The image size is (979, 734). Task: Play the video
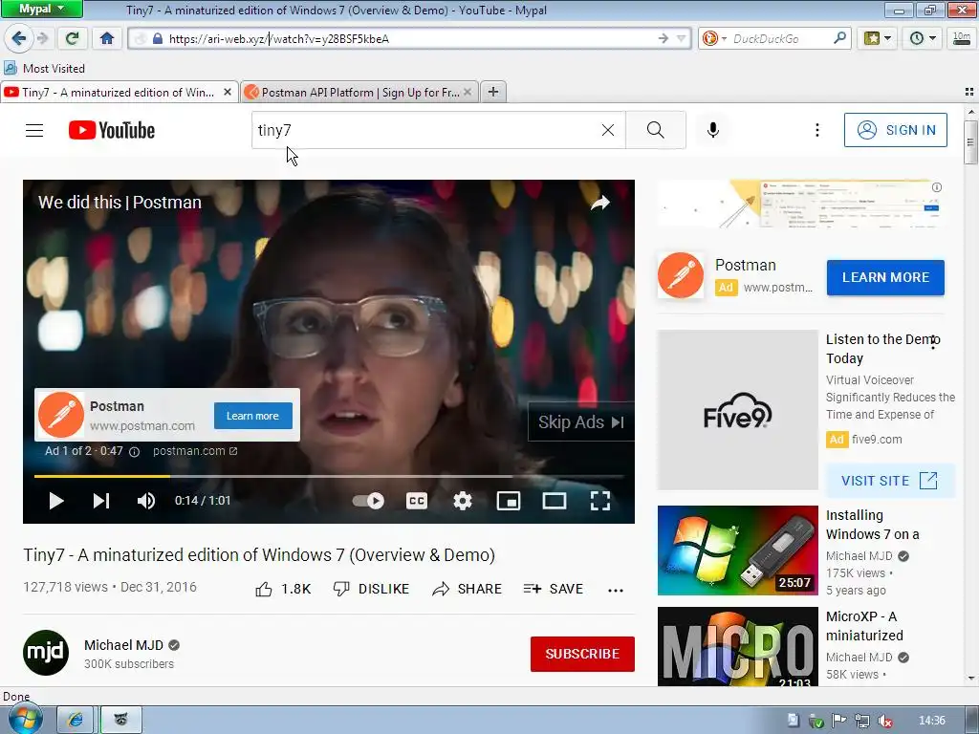click(56, 501)
